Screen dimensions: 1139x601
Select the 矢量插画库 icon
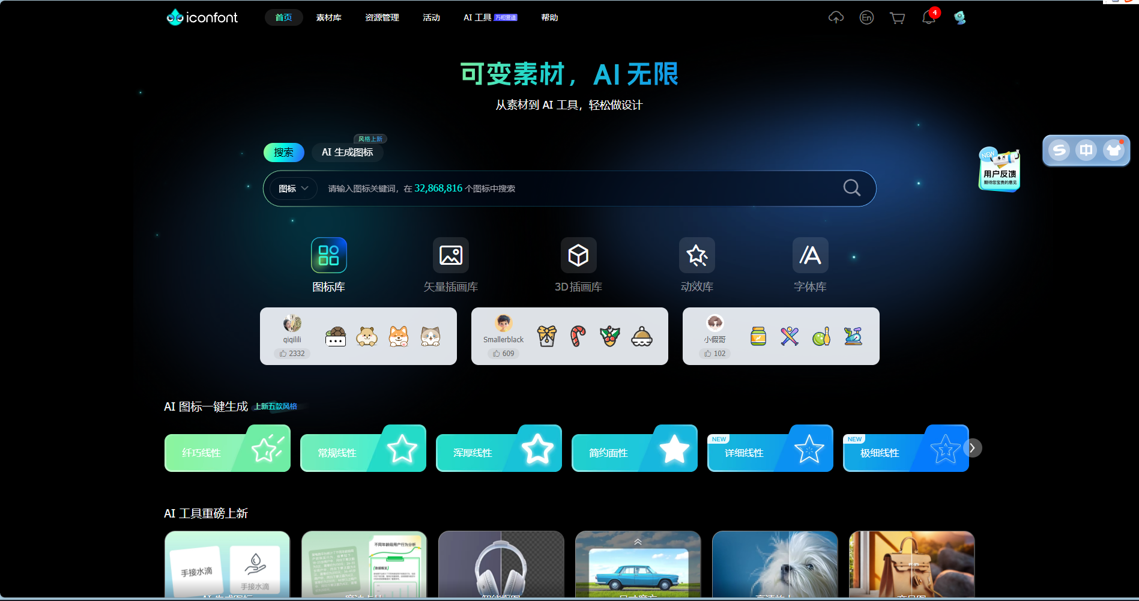pyautogui.click(x=450, y=255)
